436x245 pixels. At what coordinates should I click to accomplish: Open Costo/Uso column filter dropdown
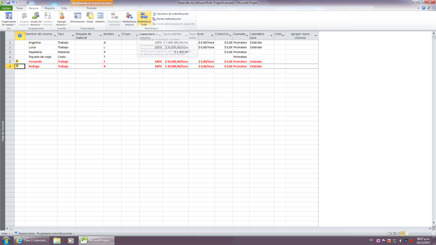[230, 36]
